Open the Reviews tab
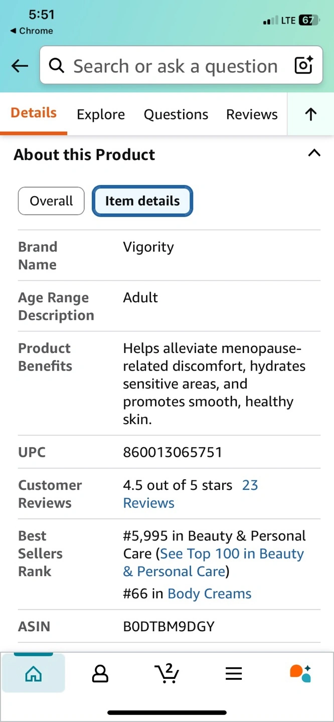 [x=252, y=114]
